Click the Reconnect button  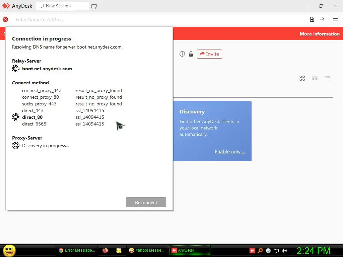pyautogui.click(x=146, y=202)
